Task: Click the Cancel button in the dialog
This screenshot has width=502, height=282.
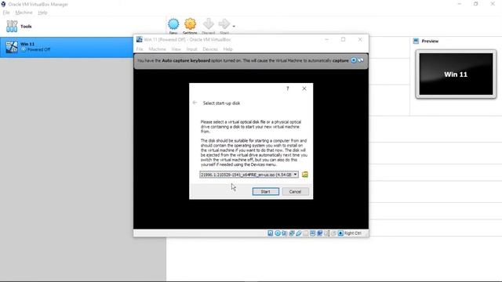Action: [x=295, y=191]
